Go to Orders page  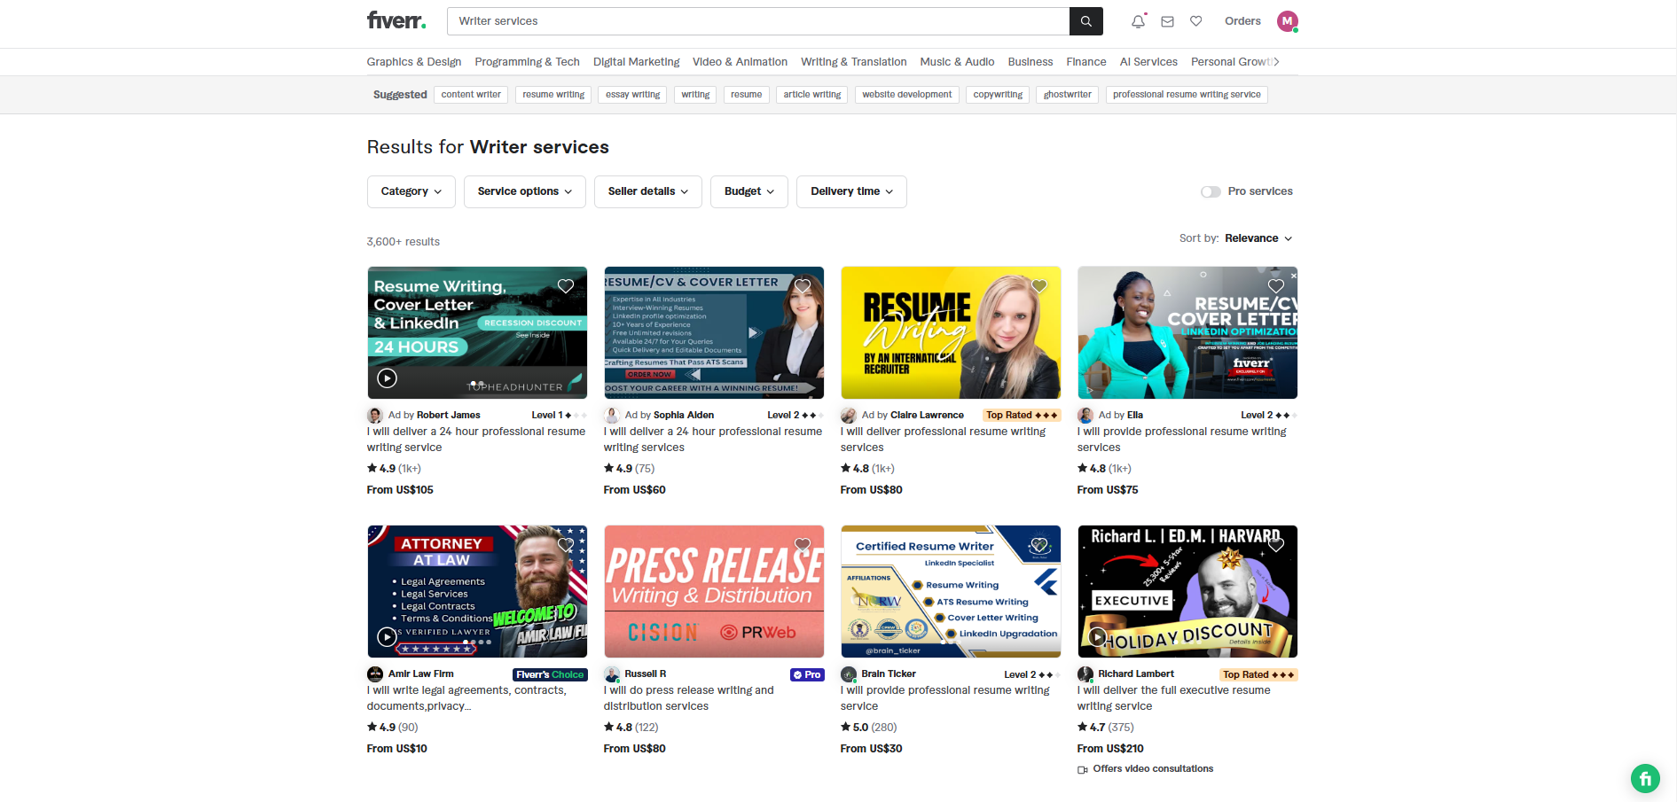point(1242,21)
